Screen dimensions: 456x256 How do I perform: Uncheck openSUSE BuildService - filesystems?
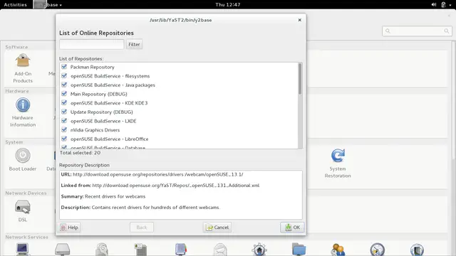[64, 76]
